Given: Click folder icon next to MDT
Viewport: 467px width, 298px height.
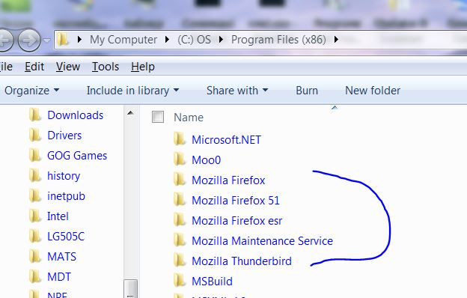Looking at the screenshot, I should click(x=35, y=276).
